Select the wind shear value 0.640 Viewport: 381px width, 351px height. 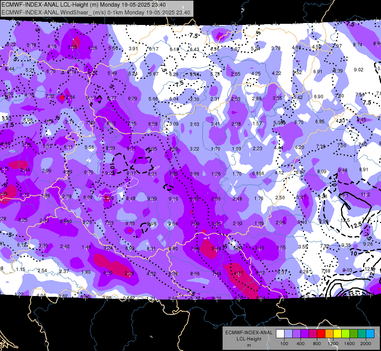click(x=66, y=222)
